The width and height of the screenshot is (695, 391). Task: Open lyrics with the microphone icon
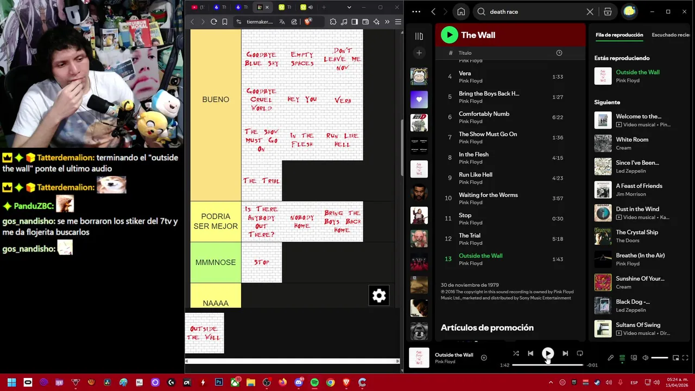pyautogui.click(x=610, y=358)
